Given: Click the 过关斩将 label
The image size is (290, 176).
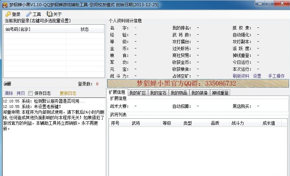Looking at the screenshot, I should click(182, 48).
